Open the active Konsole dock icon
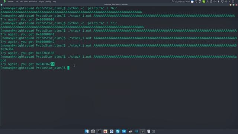Screen dimensions: 238x134 [142, 131]
